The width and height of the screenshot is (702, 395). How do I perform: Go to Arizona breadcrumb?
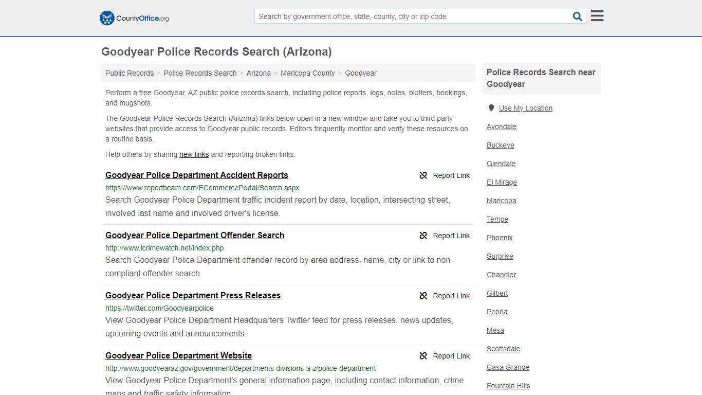pos(258,73)
